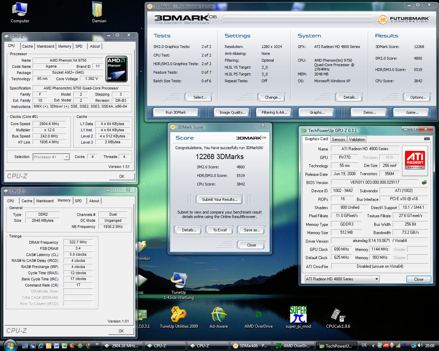The height and width of the screenshot is (351, 439).
Task: Click OK in bottom CPU-Z Memory window
Action: click(x=121, y=331)
